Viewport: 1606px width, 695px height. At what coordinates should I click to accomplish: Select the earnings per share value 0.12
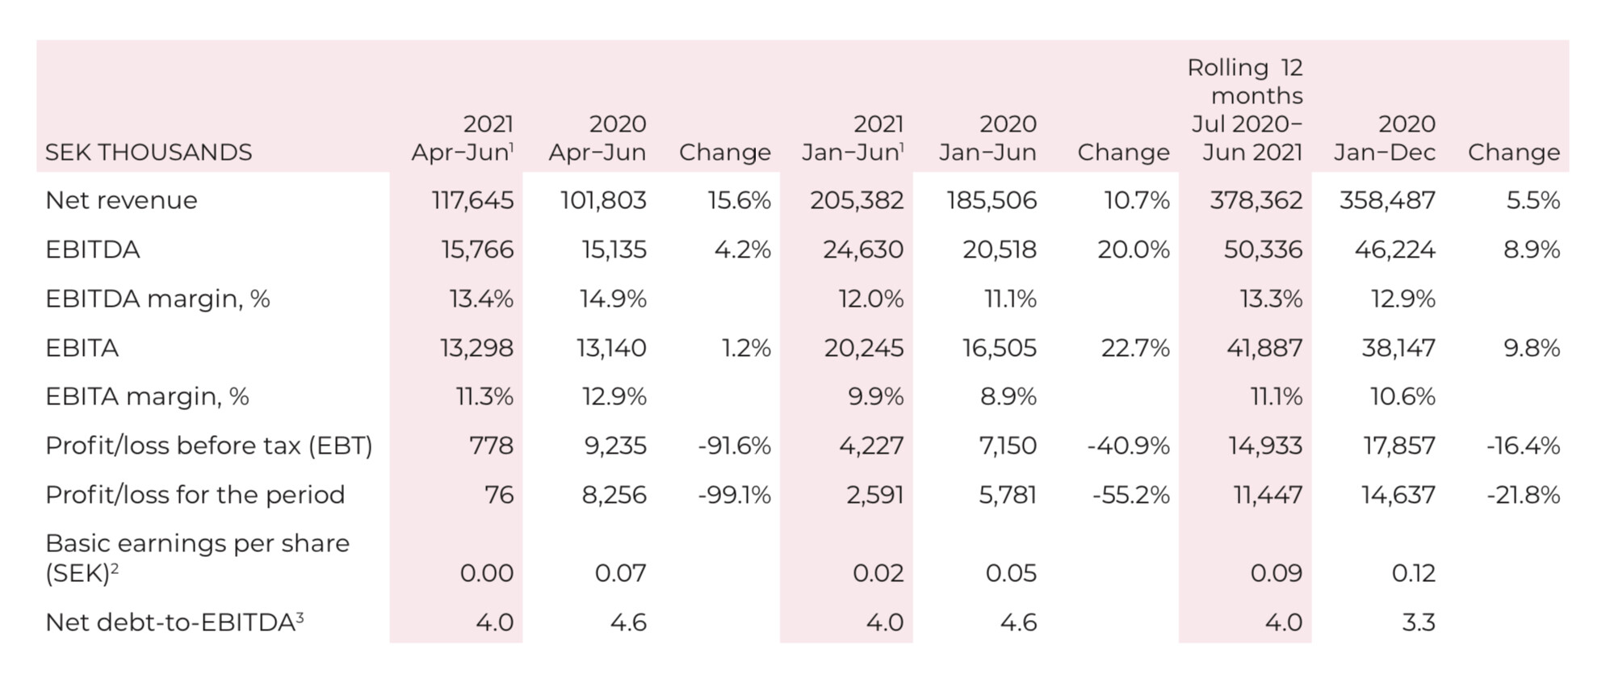point(1413,573)
